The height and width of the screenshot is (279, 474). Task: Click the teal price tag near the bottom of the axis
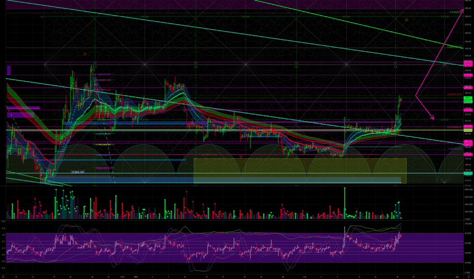[x=468, y=173]
